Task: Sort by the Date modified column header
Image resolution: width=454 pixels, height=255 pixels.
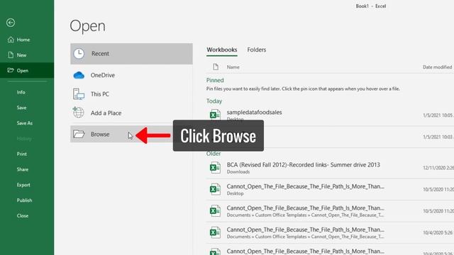Action: tap(438, 67)
